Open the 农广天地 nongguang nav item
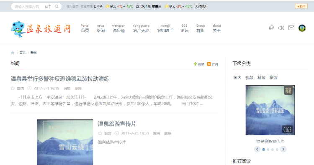This screenshot has width=314, height=165. tap(141, 28)
